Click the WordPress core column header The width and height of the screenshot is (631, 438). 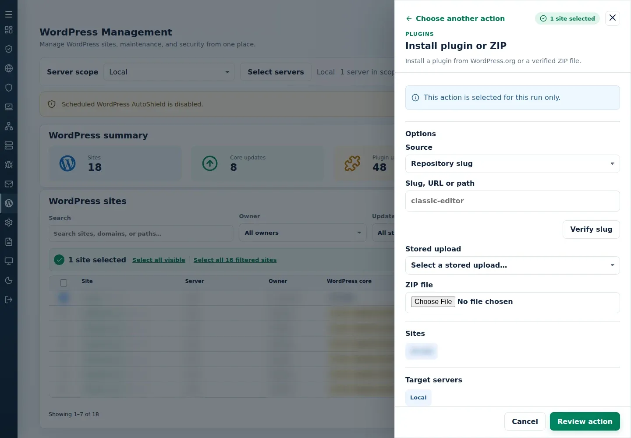[349, 281]
